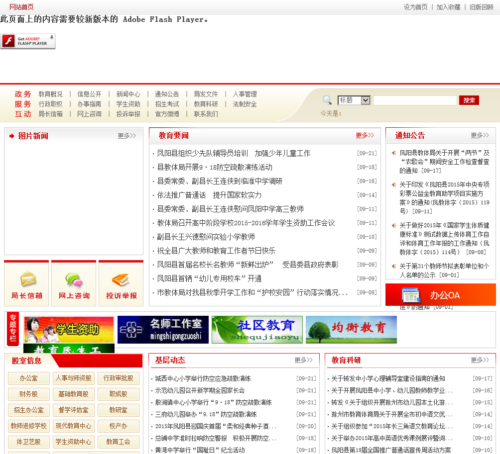Screen dimensions: 500x454
Task: Open the 学生资助 banner
Action: [x=69, y=330]
